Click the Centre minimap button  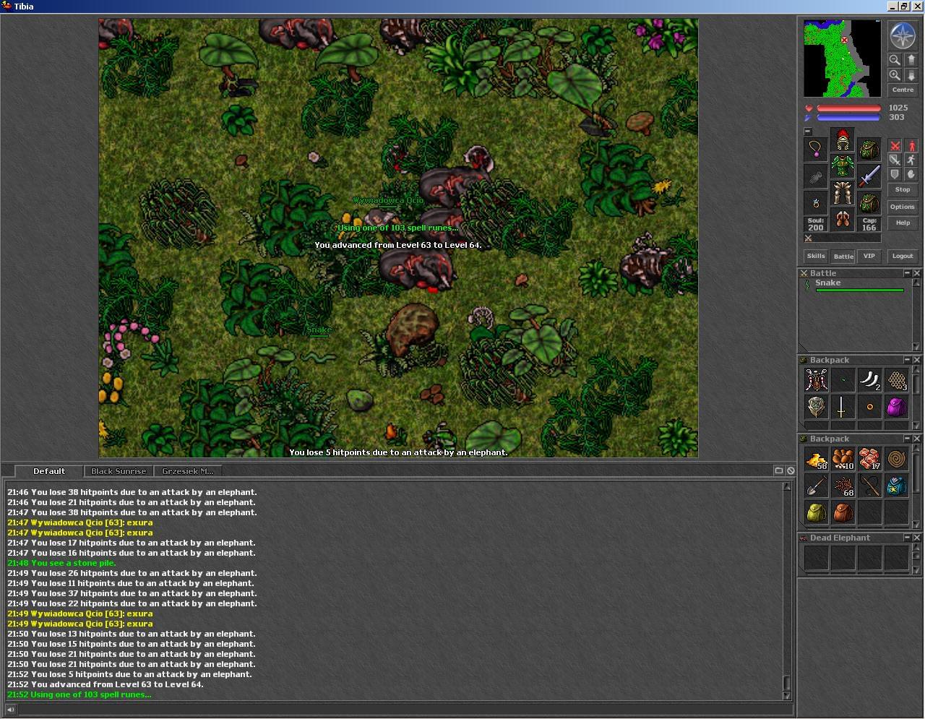[x=903, y=90]
